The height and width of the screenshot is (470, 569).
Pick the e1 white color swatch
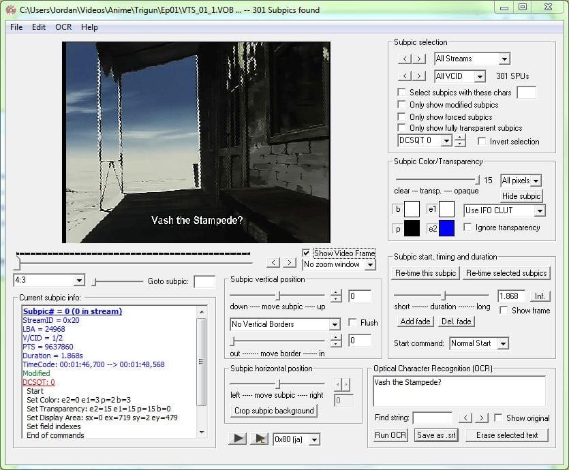coord(447,209)
